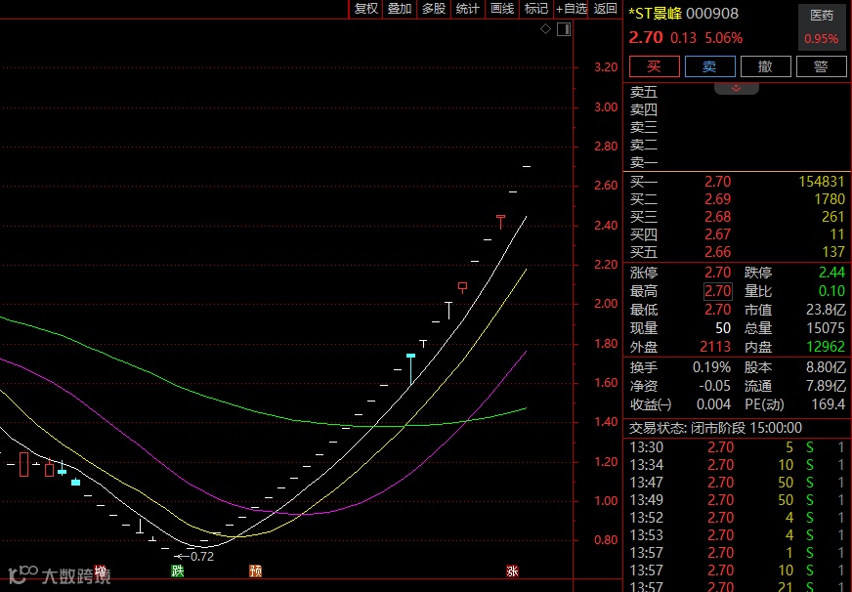This screenshot has width=852, height=592.
Task: Select 买二 price 2.69
Action: coord(718,199)
